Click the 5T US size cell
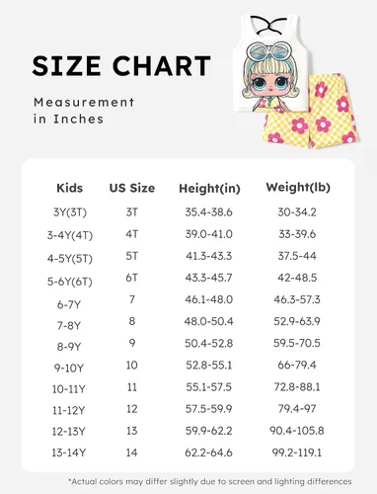Screen dimensions: 377x494 [x=132, y=256]
